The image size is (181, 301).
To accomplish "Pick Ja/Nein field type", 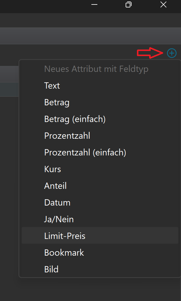I will [x=59, y=220].
